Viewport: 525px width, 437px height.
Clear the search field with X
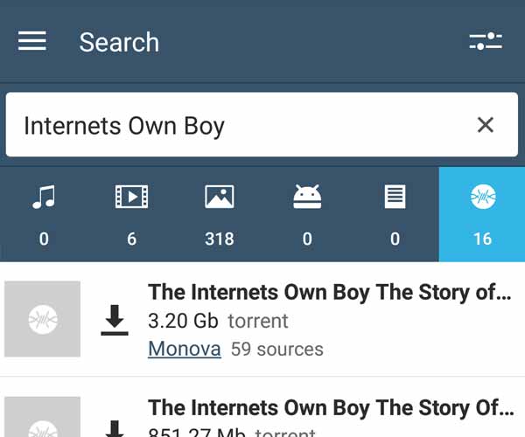click(485, 125)
